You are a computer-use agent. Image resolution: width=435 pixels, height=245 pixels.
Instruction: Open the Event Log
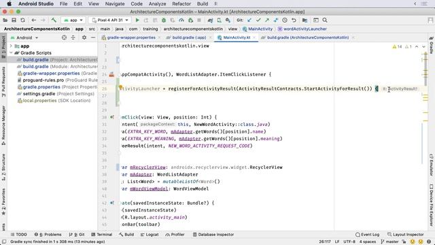tap(367, 234)
